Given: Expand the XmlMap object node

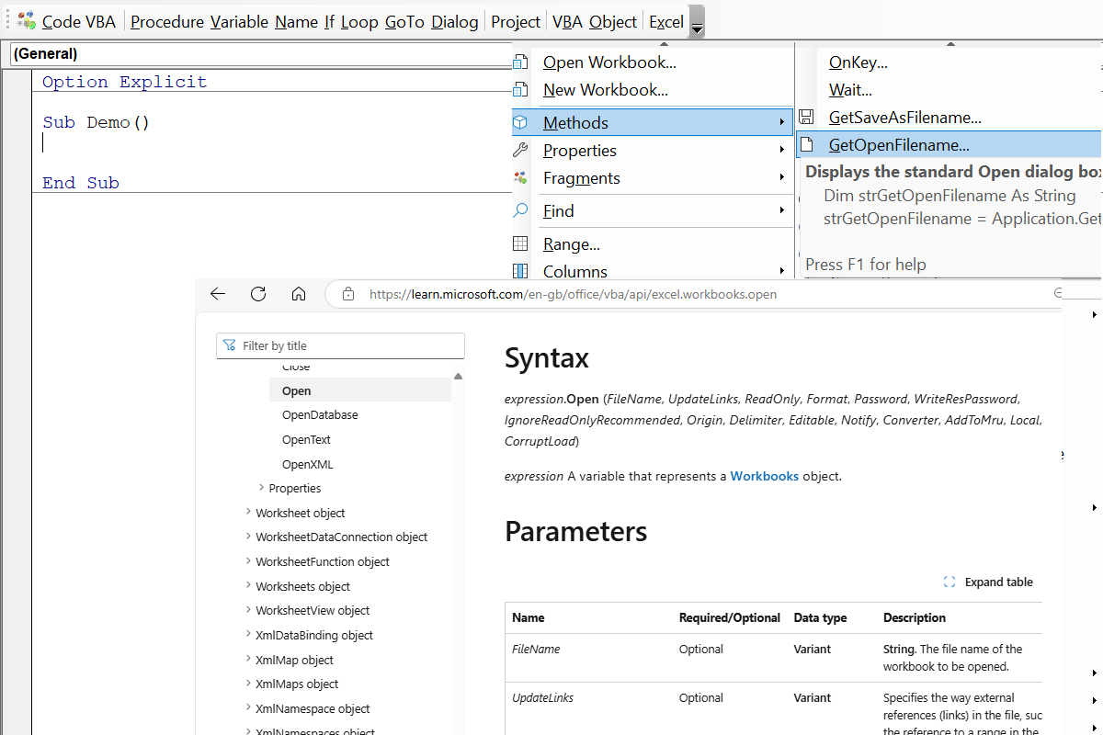Looking at the screenshot, I should pos(248,659).
